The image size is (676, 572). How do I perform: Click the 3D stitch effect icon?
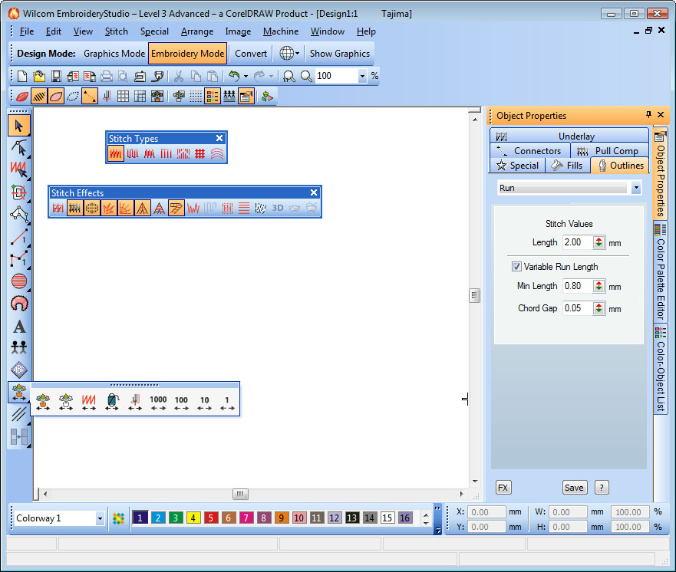click(x=278, y=208)
